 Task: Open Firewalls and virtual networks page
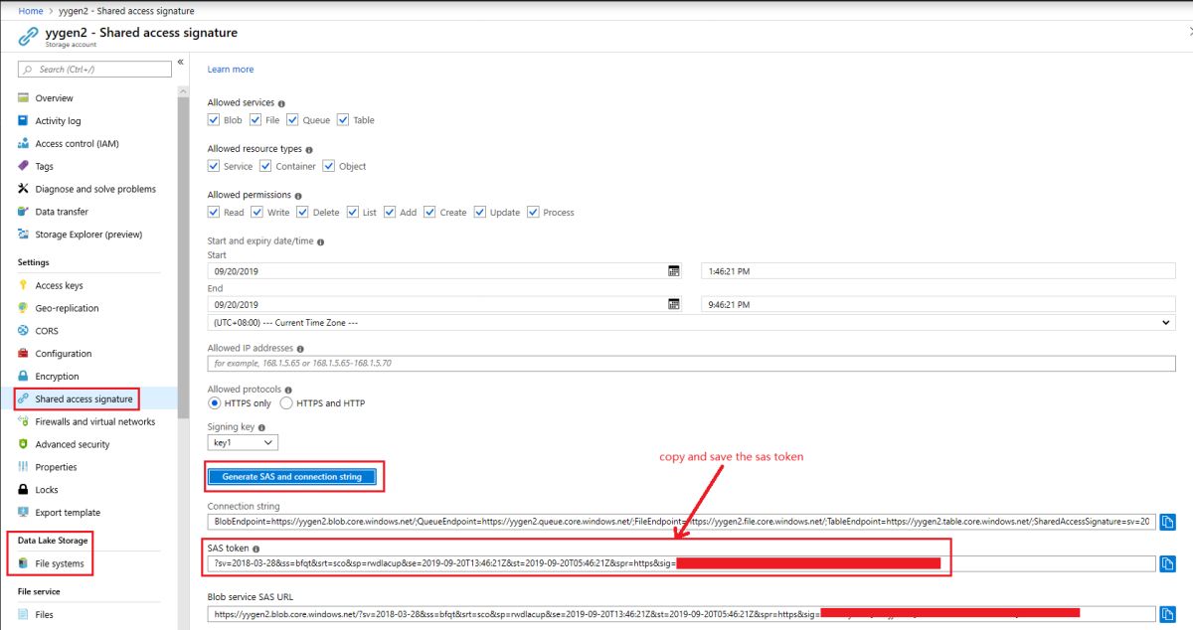[x=94, y=421]
